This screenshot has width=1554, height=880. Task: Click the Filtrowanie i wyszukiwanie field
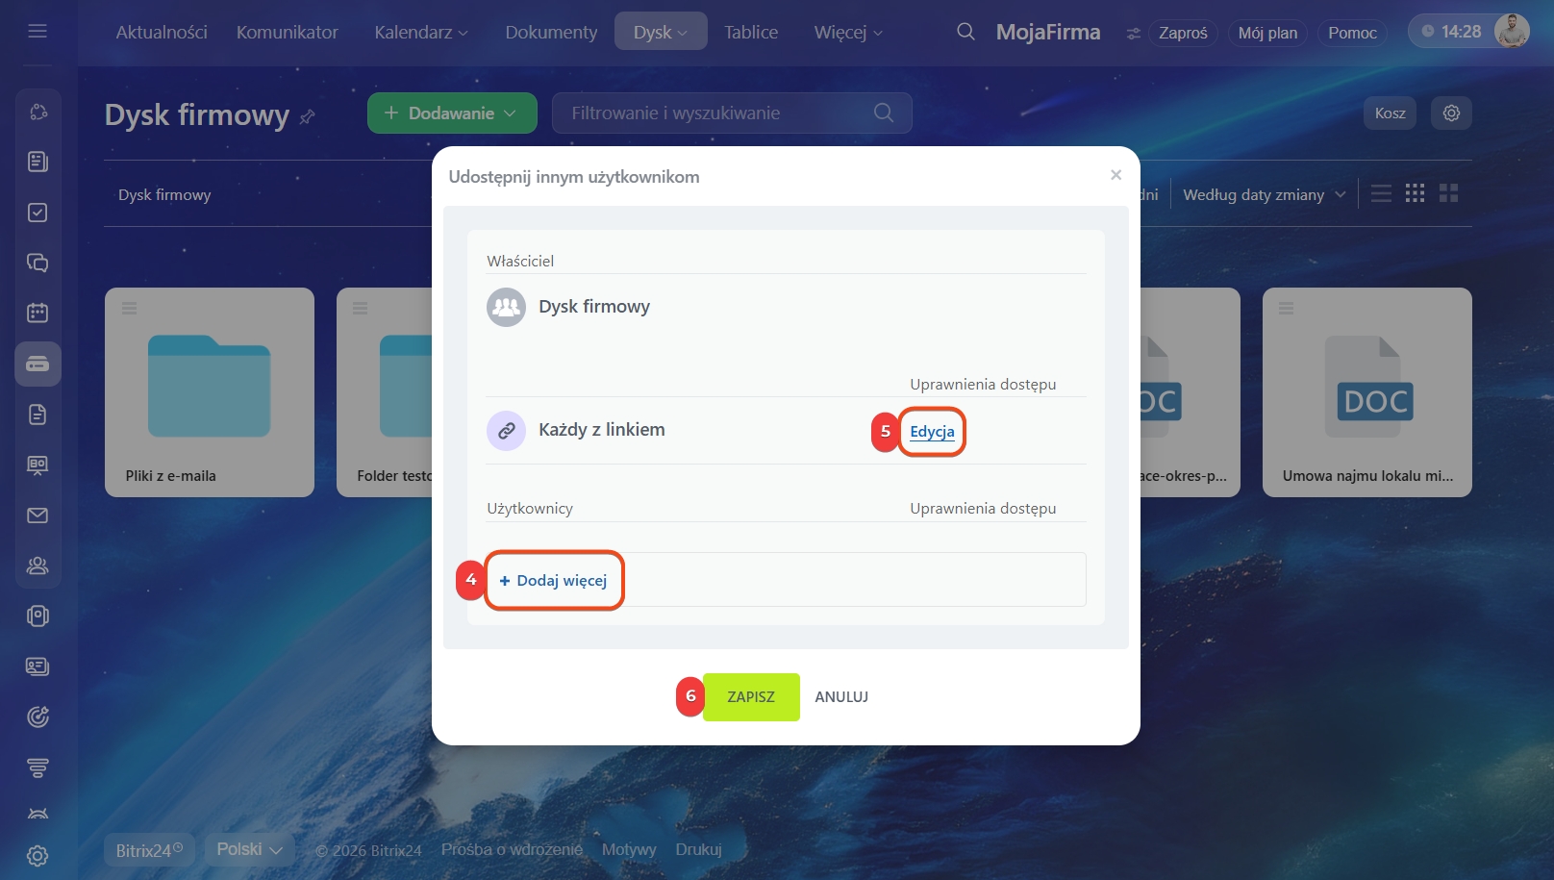point(732,113)
